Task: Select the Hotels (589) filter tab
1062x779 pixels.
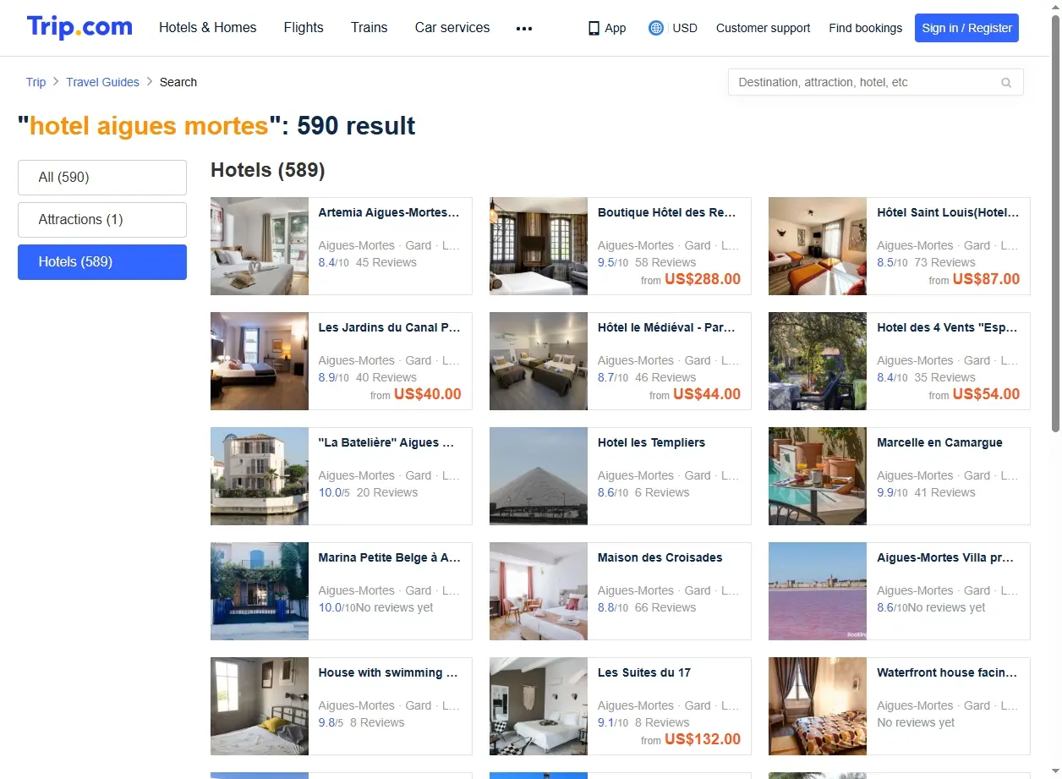Action: tap(102, 262)
